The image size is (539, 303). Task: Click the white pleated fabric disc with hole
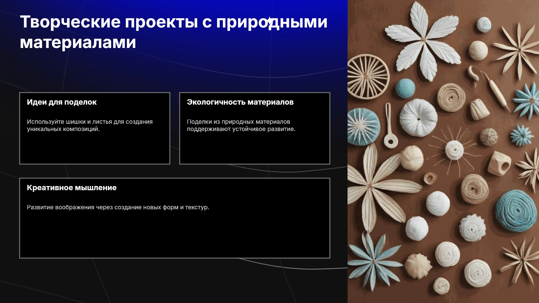[x=418, y=118]
